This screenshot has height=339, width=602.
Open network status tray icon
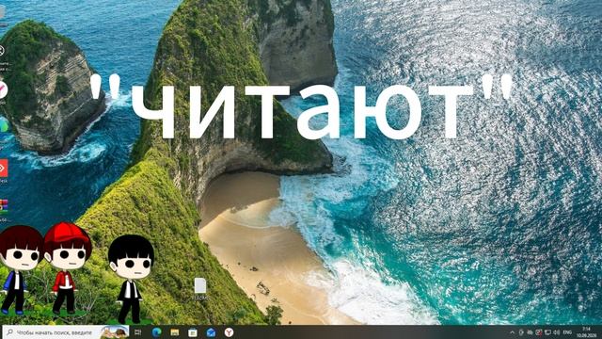[547, 332]
